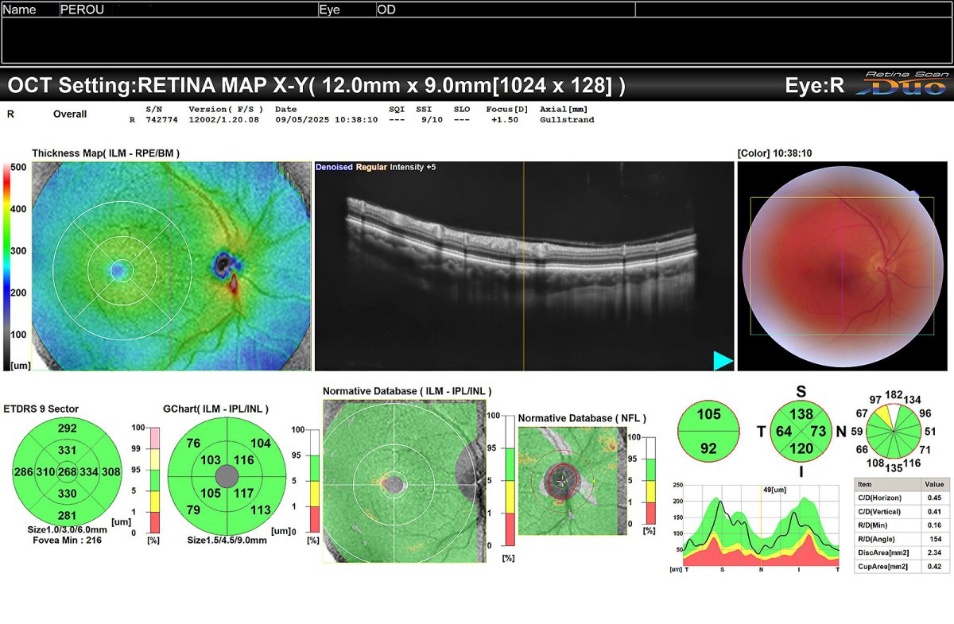Click the OCT B-scan cross-section image

point(524,265)
